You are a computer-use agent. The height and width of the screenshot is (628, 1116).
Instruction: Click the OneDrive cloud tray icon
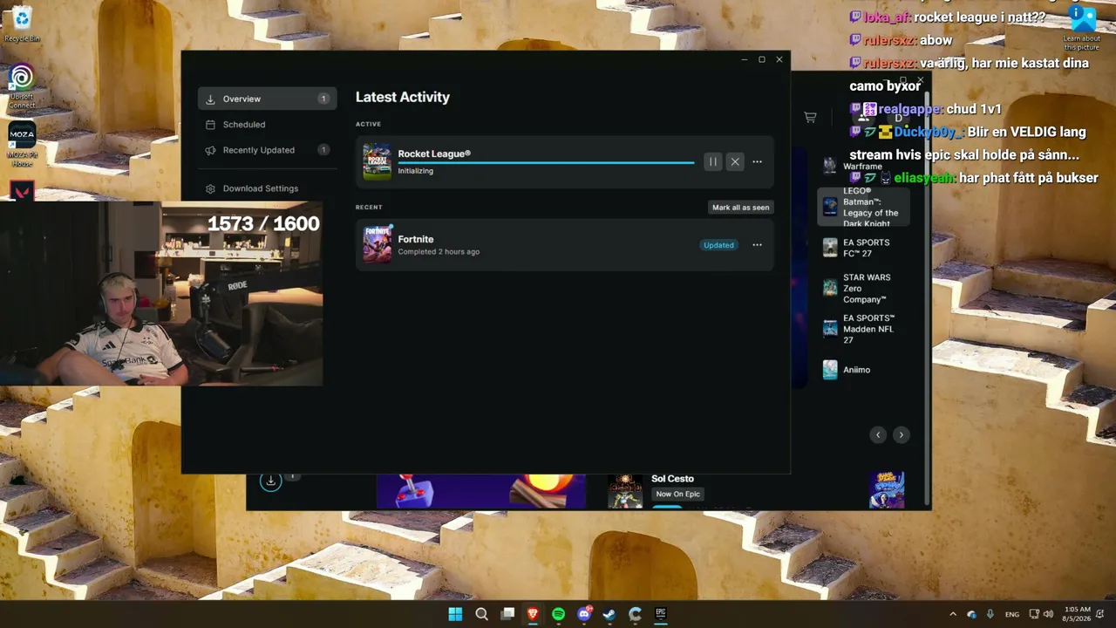tap(972, 614)
